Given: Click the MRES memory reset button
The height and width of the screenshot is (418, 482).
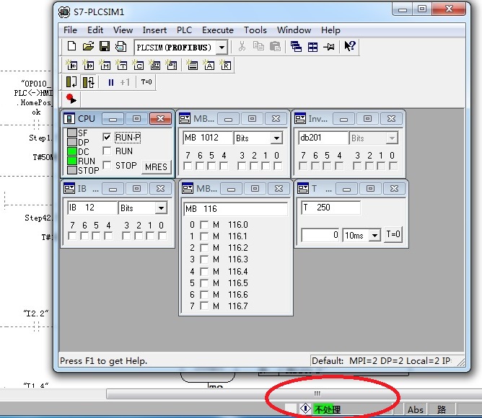Looking at the screenshot, I should click(156, 166).
